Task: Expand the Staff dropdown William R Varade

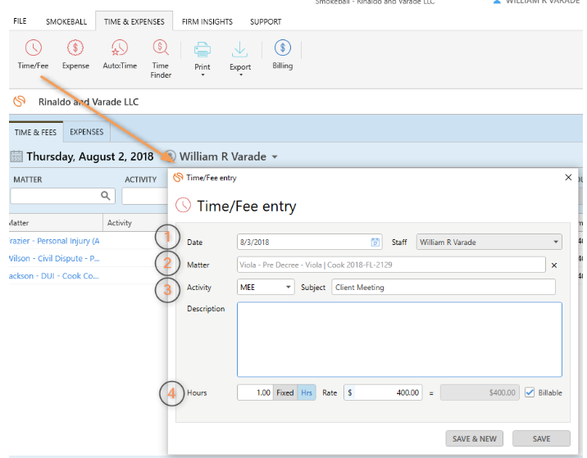Action: pos(556,242)
